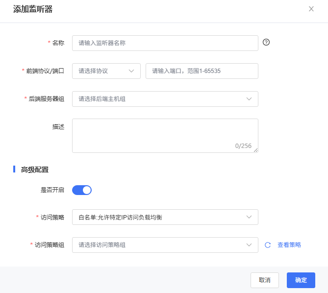Viewport: 328px width, 293px height.
Task: Click the chevron in the 访问策略 field
Action: click(249, 217)
